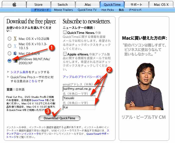Click the 言語：日本語 text
Image resolution: width=175 pixels, height=143 pixels.
coord(15,89)
